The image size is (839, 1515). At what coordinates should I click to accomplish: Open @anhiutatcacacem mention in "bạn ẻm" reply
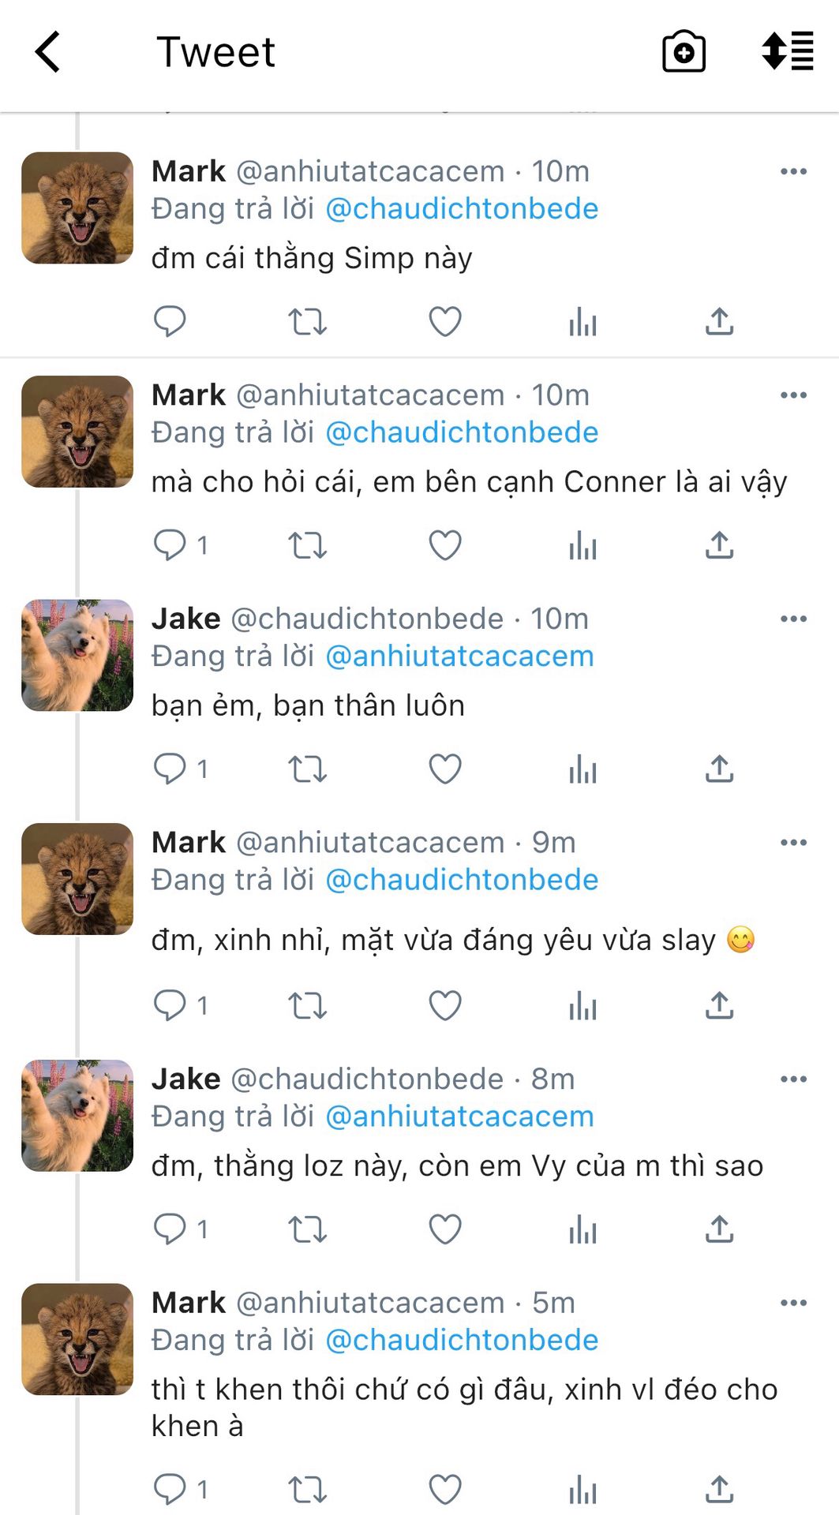tap(459, 656)
